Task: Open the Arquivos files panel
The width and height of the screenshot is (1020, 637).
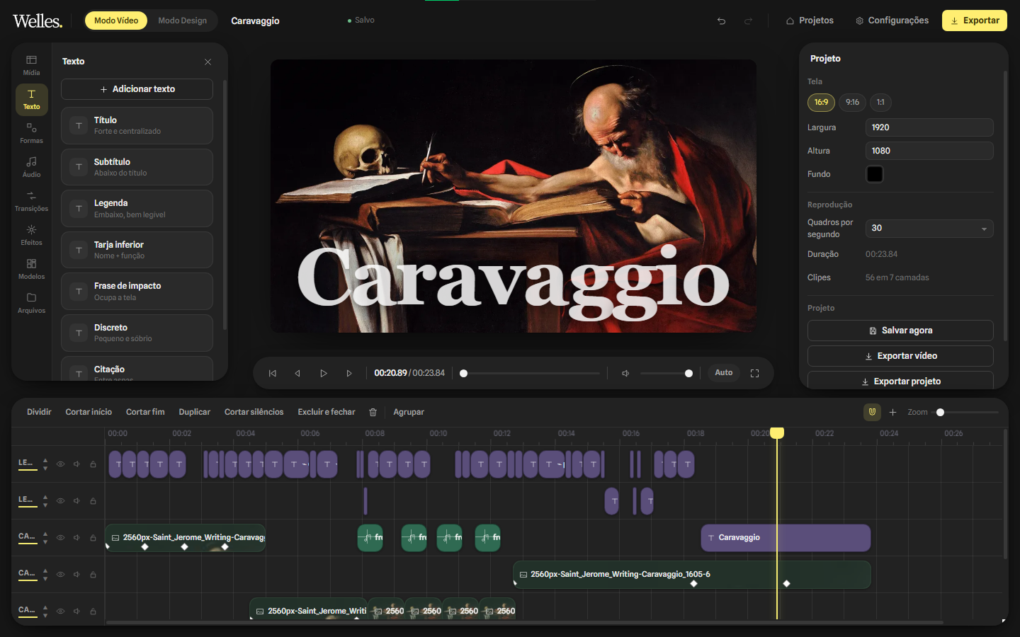Action: (x=31, y=303)
